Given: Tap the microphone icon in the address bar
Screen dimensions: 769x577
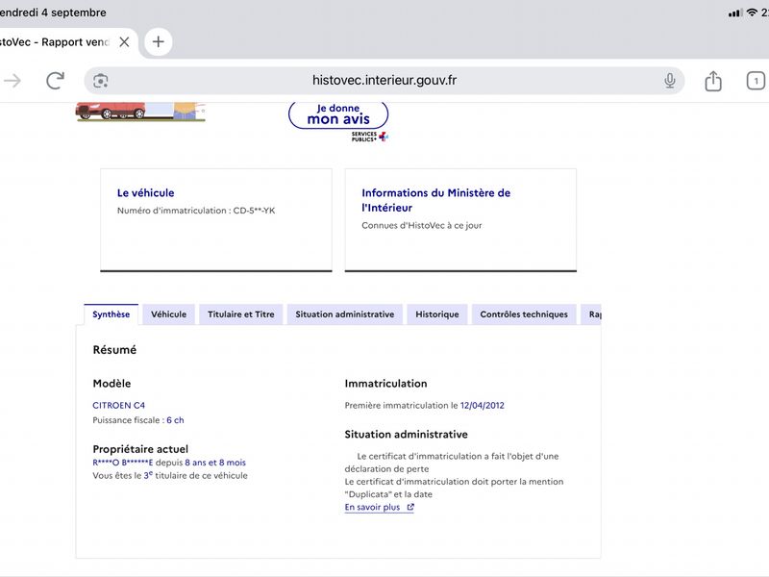Looking at the screenshot, I should (669, 81).
